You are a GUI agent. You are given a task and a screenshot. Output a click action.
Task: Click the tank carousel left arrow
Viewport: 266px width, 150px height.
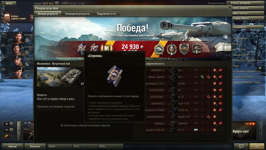[x=19, y=131]
